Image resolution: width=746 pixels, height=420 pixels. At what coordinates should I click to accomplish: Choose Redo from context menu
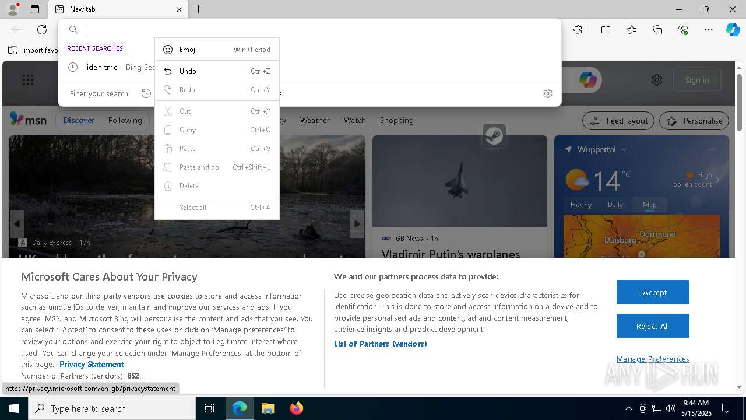coord(217,90)
